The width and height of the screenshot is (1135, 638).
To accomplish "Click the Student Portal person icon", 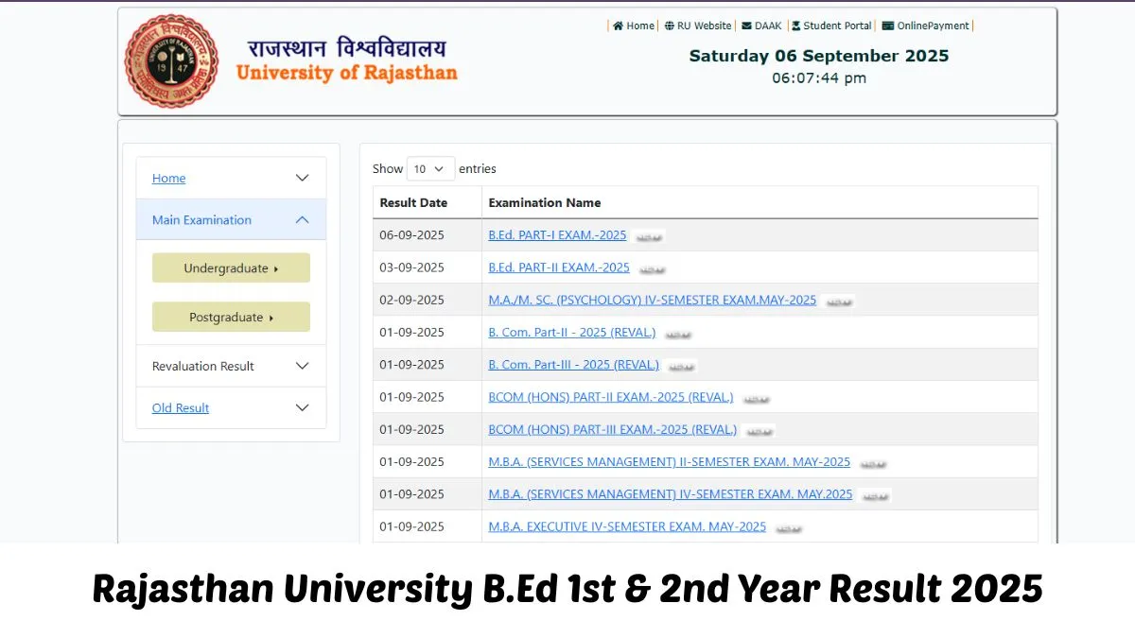I will pos(795,26).
